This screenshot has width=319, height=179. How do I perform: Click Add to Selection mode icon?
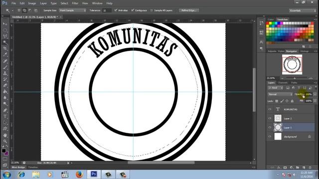pyautogui.click(x=24, y=10)
